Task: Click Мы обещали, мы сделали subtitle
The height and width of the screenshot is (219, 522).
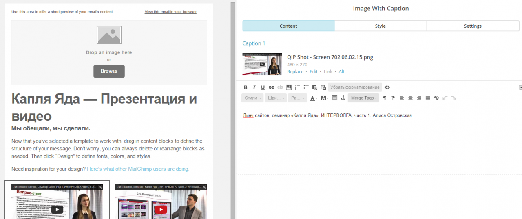Action: (51, 128)
